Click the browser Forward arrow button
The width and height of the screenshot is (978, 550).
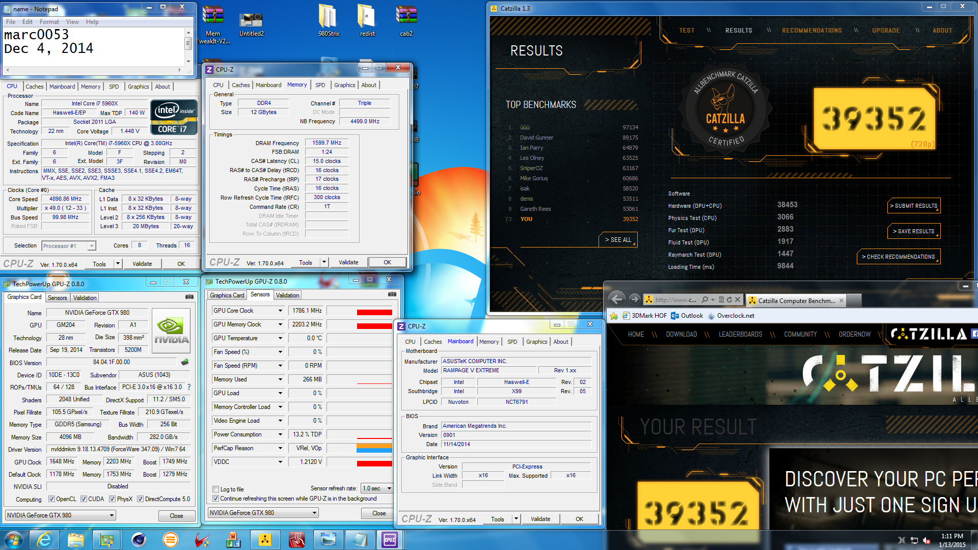(634, 299)
